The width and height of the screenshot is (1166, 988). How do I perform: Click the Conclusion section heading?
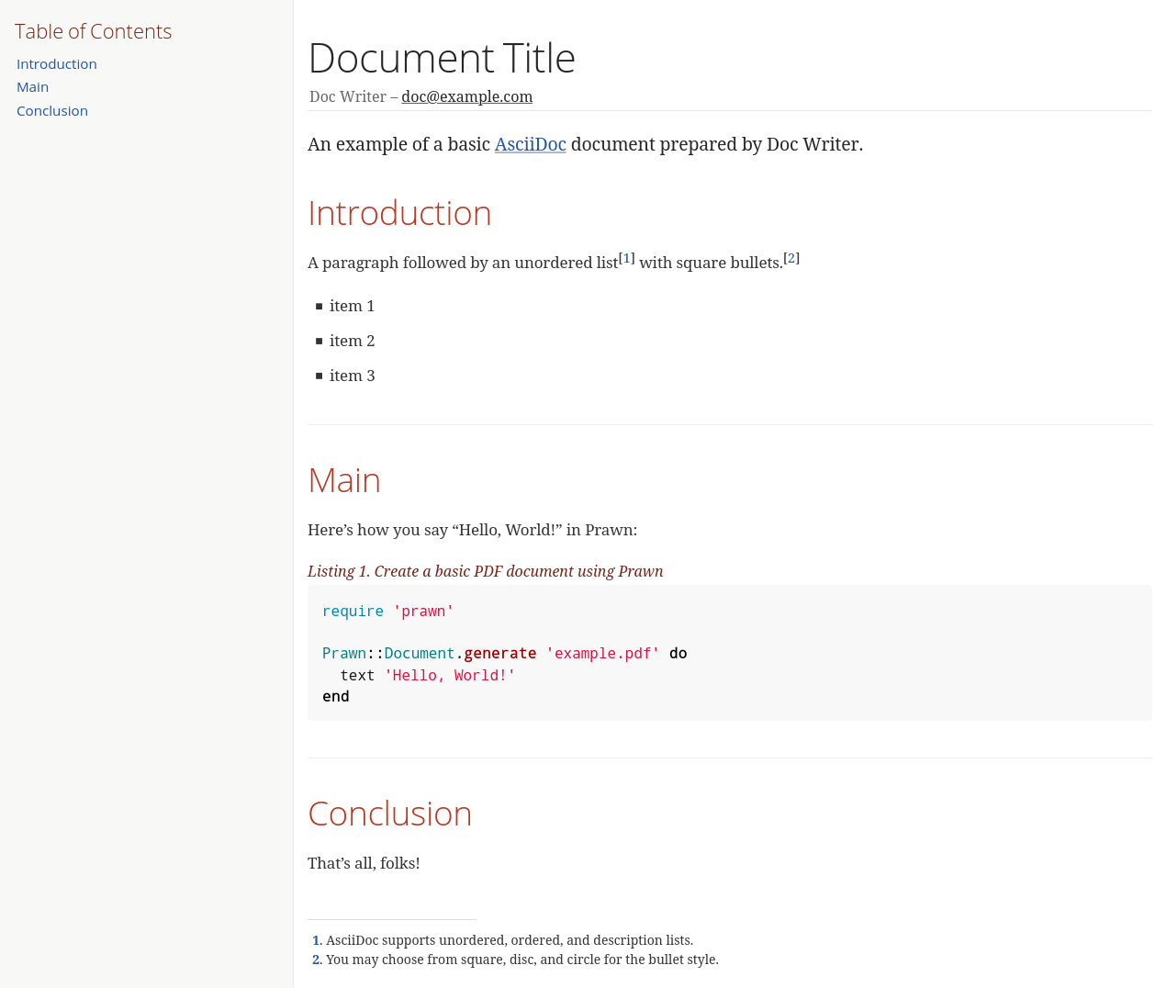click(x=389, y=814)
